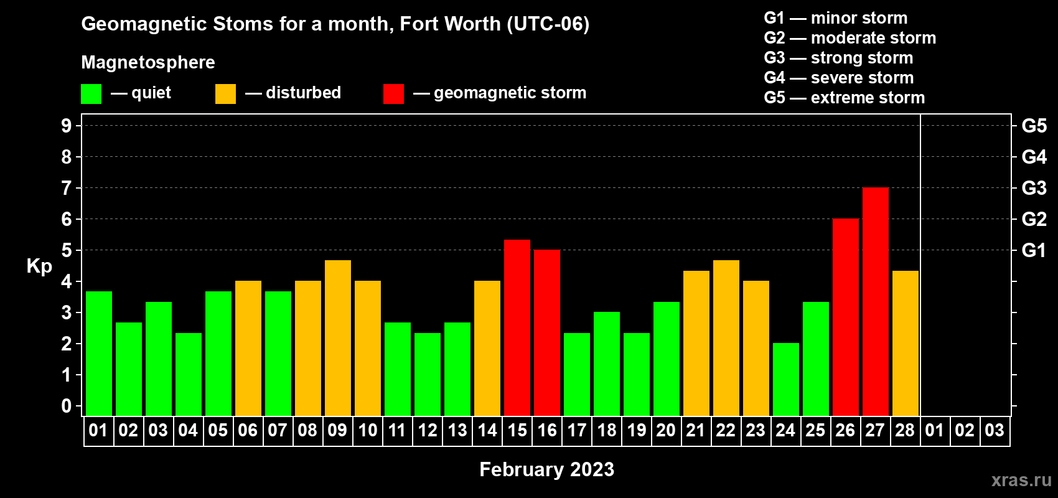The image size is (1058, 498).
Task: Click the green bar for February 05
Action: tap(218, 354)
